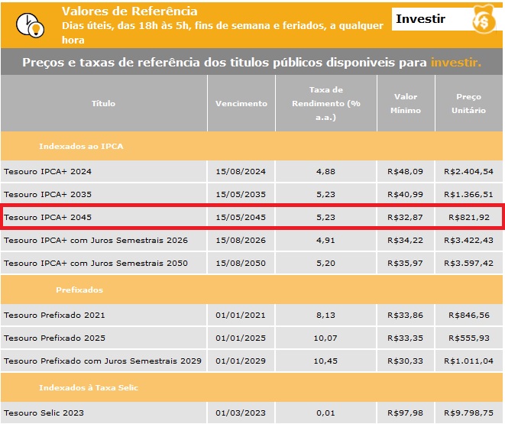Open Tesouro IPCA+ com Juros Semestrais 2050
This screenshot has height=424, width=505.
click(95, 264)
